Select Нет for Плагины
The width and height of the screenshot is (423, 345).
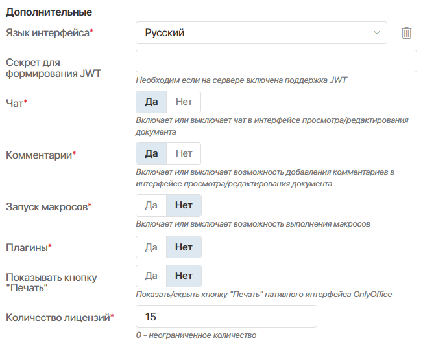coord(184,247)
